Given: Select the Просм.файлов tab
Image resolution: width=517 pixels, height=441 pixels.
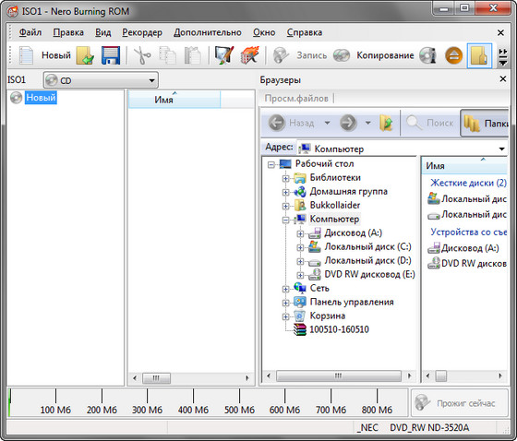Looking at the screenshot, I should (296, 98).
